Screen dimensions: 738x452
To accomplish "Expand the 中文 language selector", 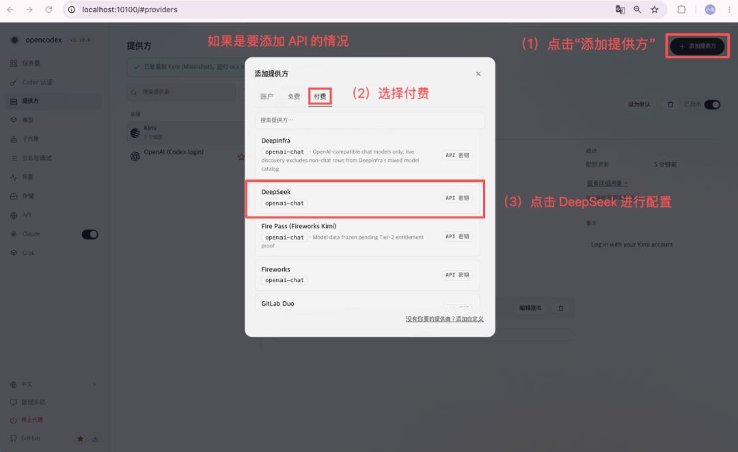I will (53, 384).
